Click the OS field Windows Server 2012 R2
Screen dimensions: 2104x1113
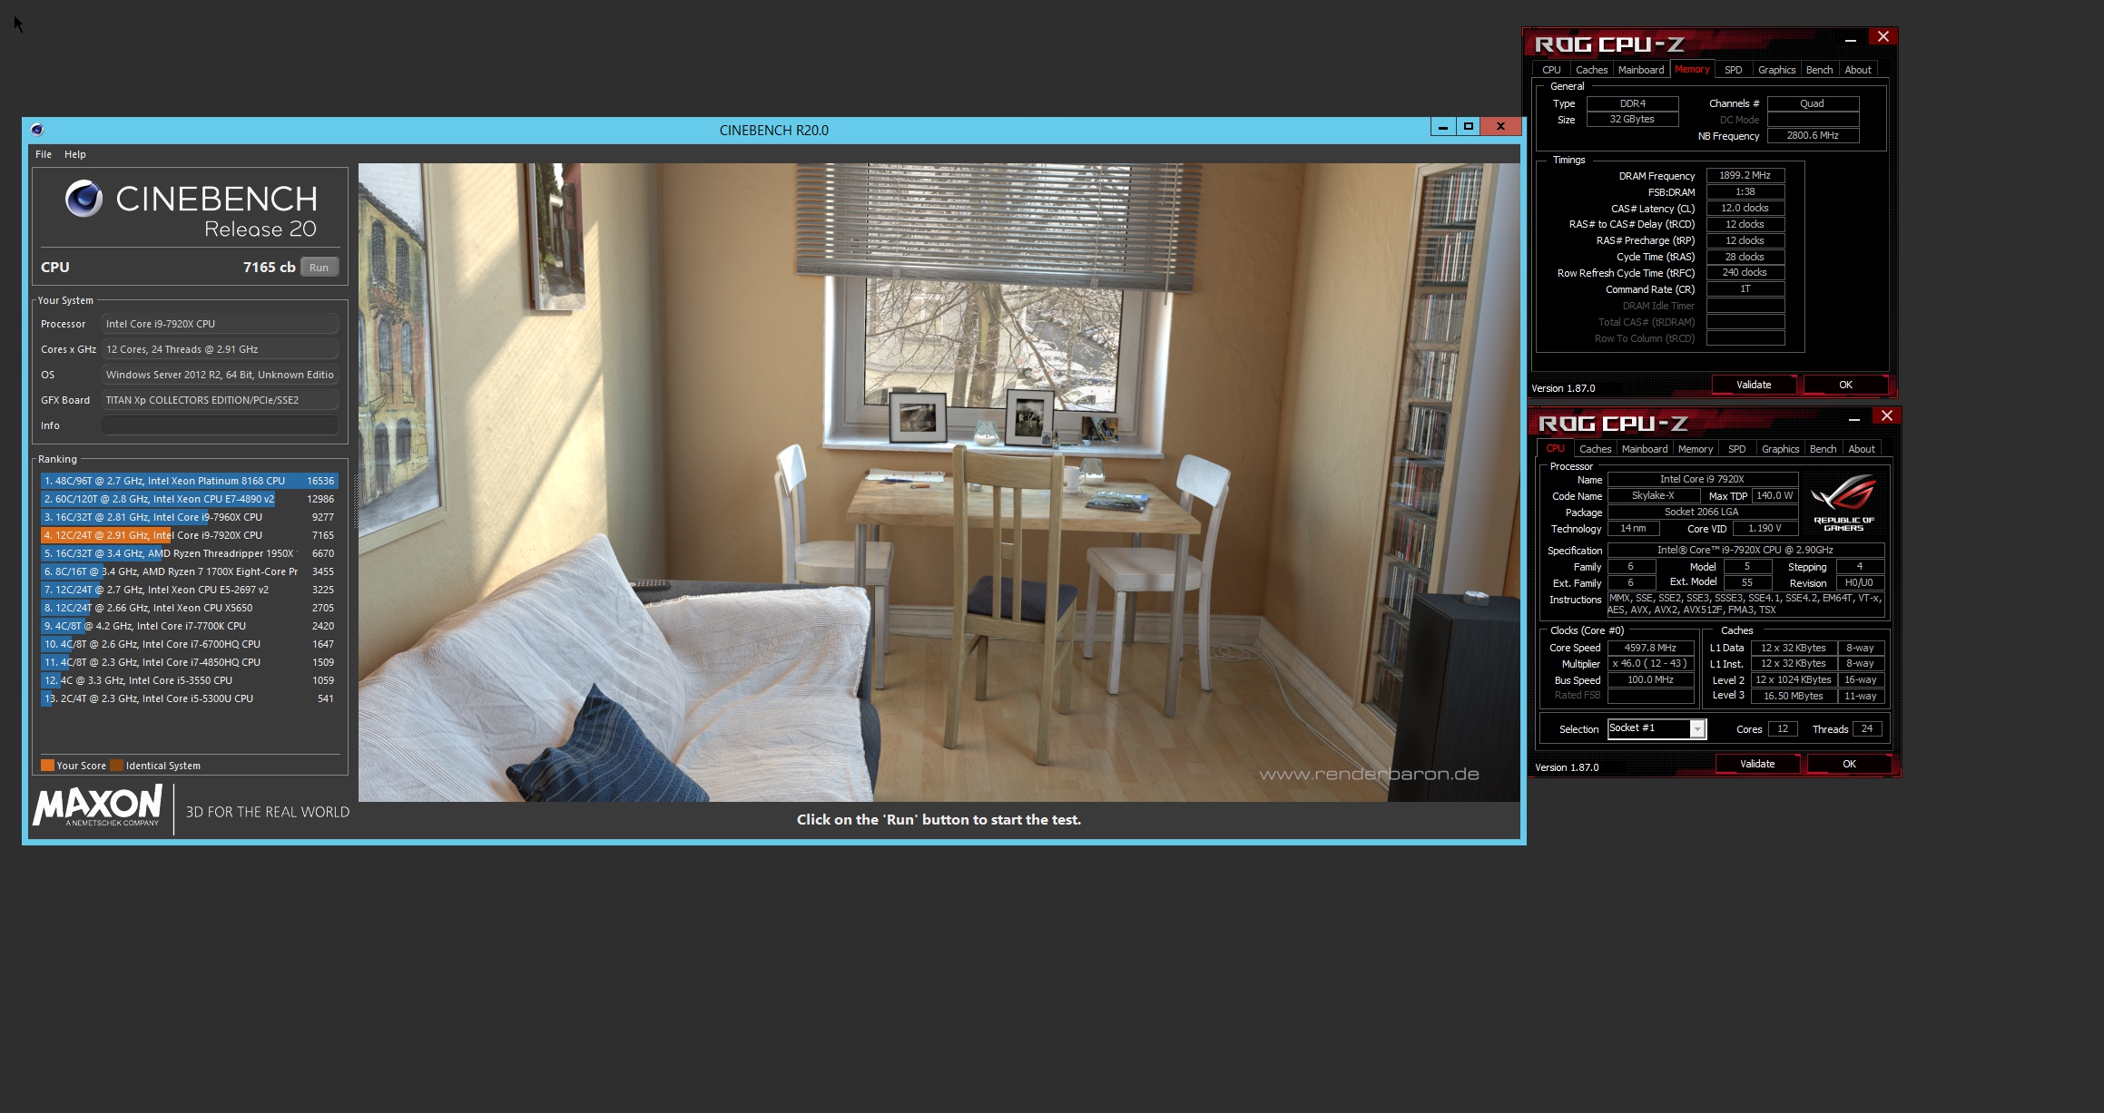point(220,375)
